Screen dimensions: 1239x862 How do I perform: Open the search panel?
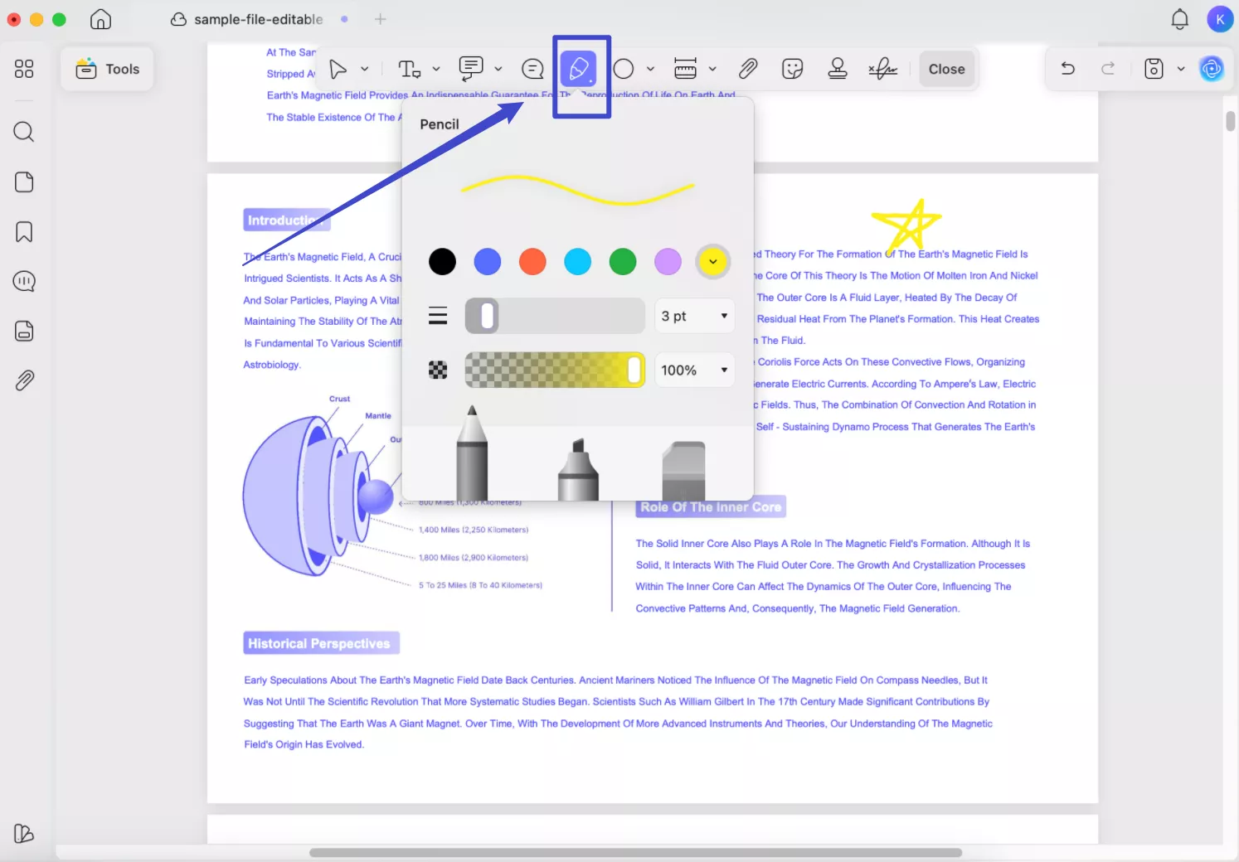click(23, 132)
